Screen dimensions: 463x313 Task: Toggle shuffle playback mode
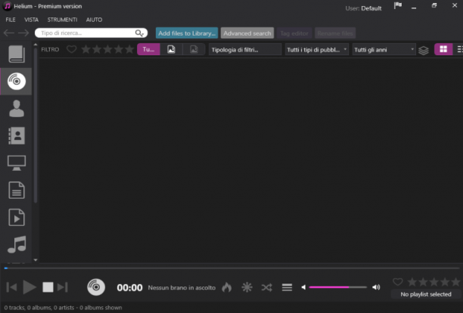click(x=266, y=287)
